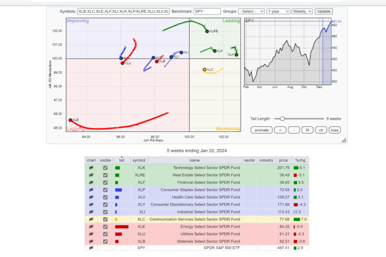Click the XLB point on the RRG chart
This screenshot has width=386, height=257.
pyautogui.click(x=157, y=61)
